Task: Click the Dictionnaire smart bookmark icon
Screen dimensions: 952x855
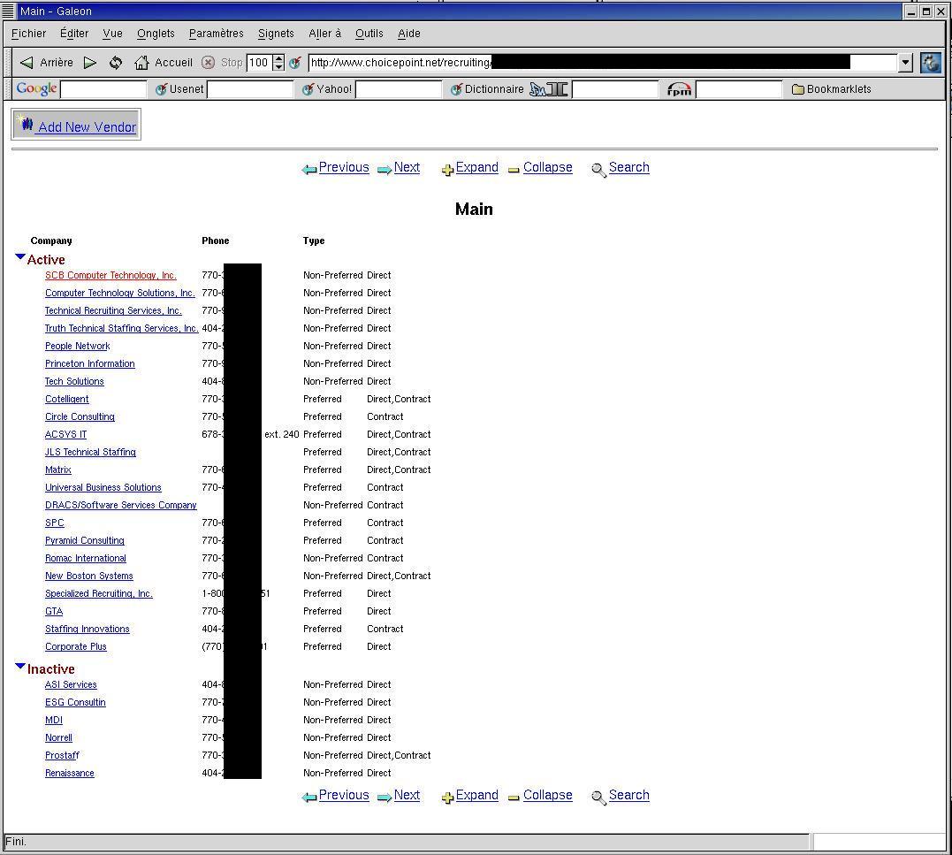Action: [x=457, y=89]
